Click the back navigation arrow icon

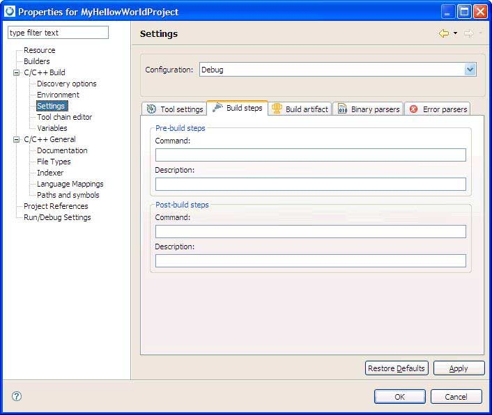(x=443, y=33)
